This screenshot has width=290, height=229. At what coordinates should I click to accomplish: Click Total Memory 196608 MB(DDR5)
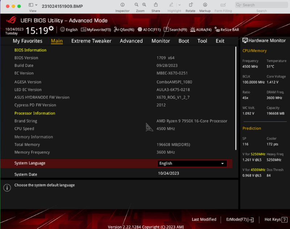(x=173, y=144)
